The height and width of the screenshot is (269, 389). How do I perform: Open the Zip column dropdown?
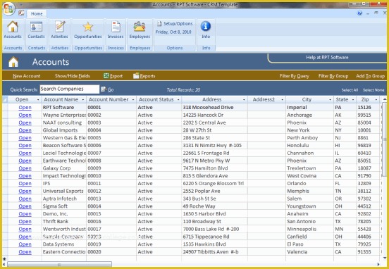coord(376,100)
